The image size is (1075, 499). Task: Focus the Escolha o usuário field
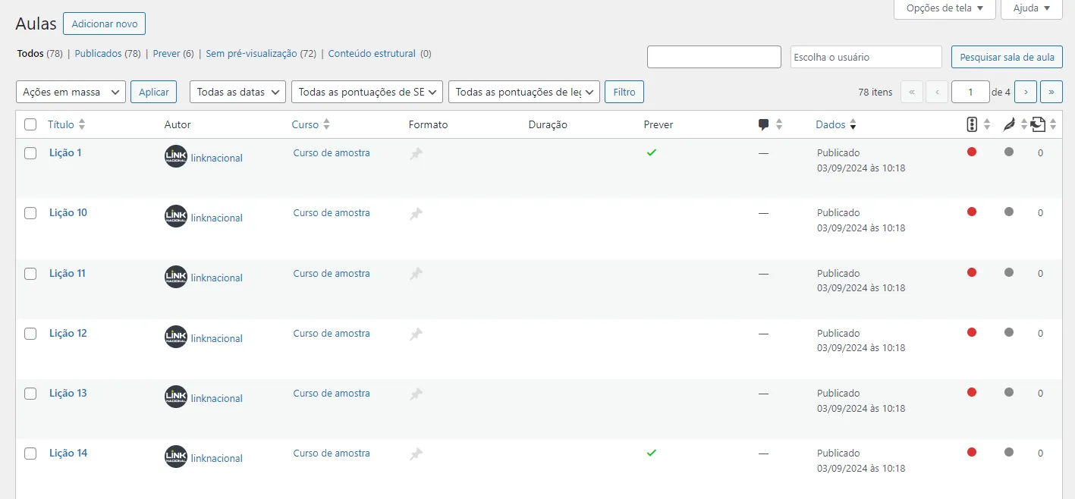pos(866,57)
